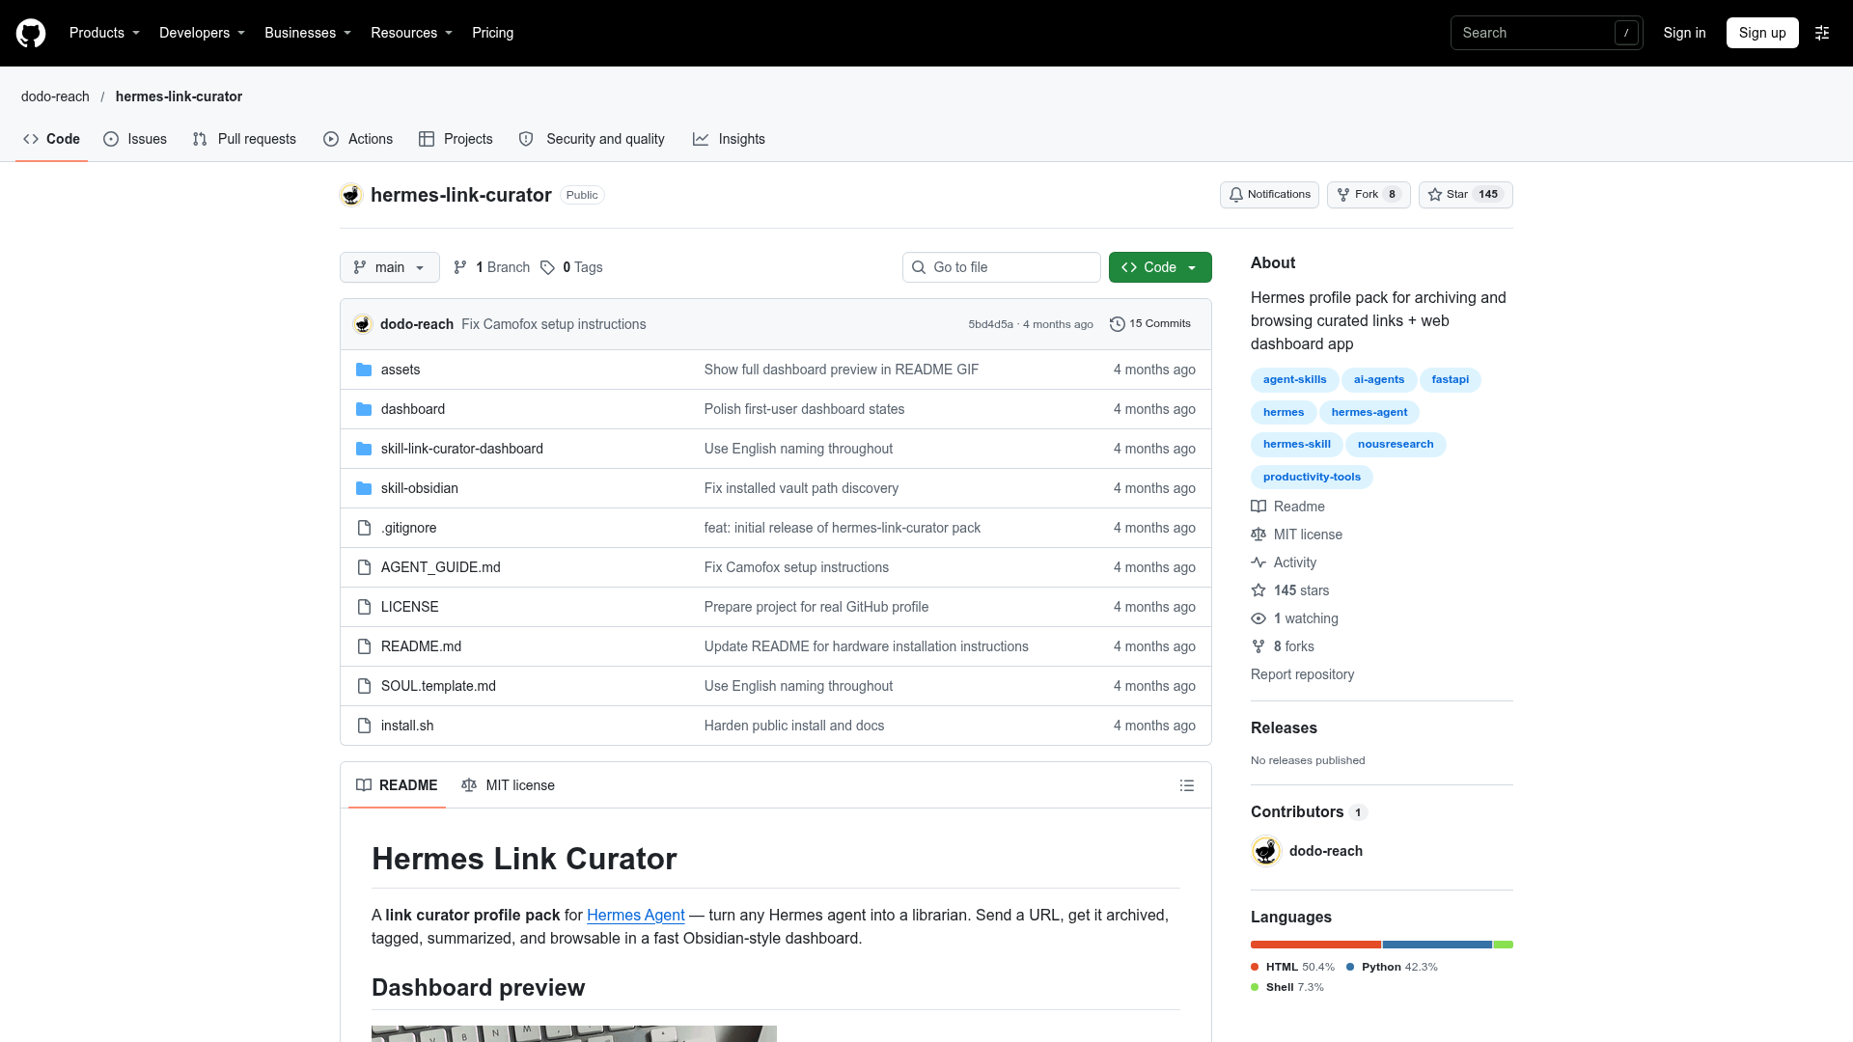Open the Readme book icon in About

(x=1258, y=507)
